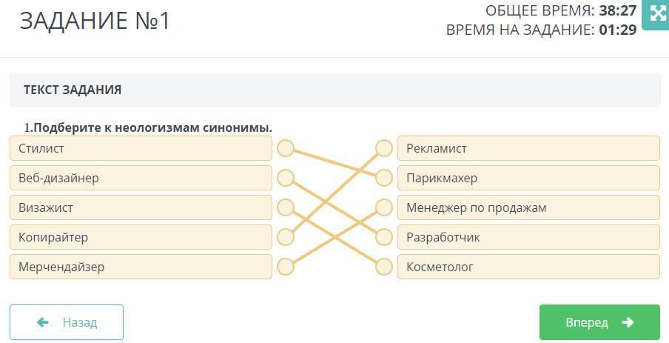Proceed with the Вперед button
The image size is (669, 343).
click(x=599, y=322)
